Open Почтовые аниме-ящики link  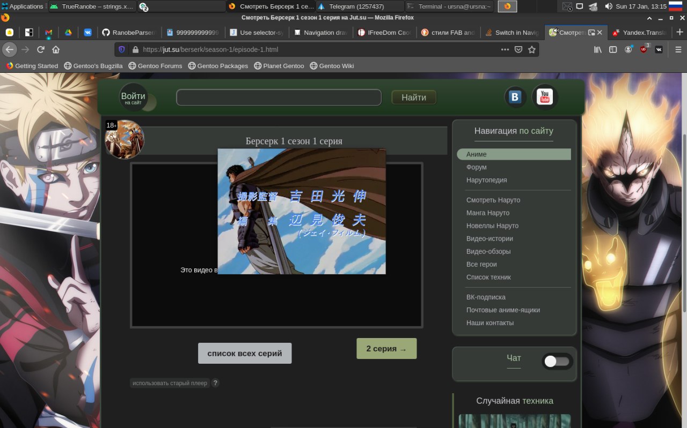tap(503, 310)
